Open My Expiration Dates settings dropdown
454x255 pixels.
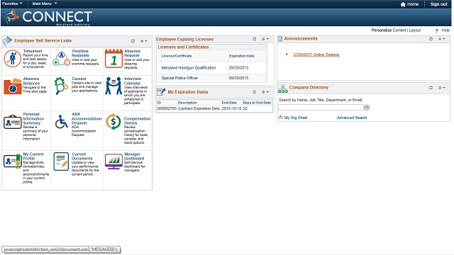tap(265, 92)
